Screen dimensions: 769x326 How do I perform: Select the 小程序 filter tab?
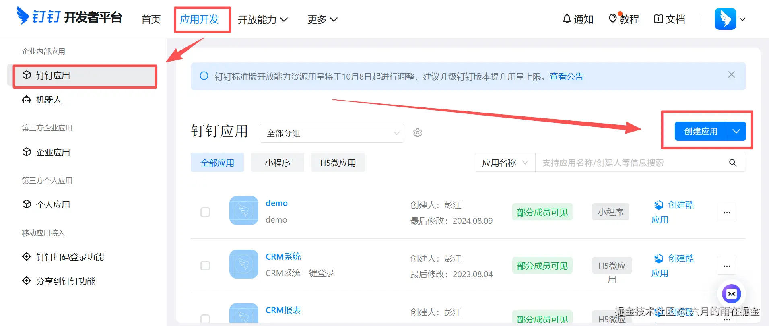278,163
